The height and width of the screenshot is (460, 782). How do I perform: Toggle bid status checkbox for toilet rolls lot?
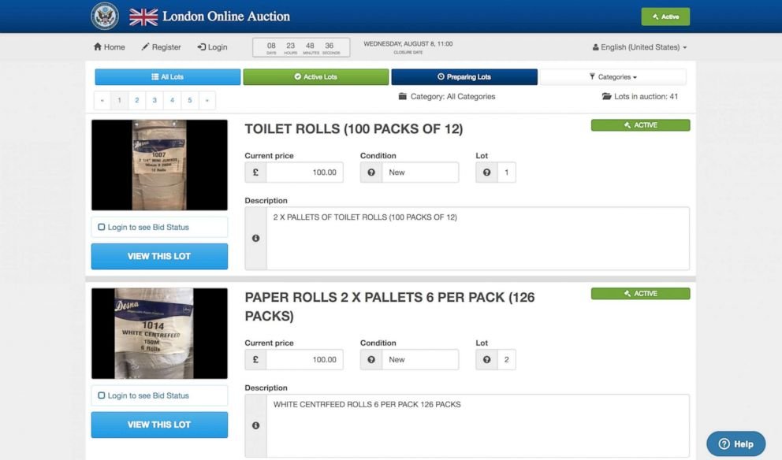coord(101,228)
